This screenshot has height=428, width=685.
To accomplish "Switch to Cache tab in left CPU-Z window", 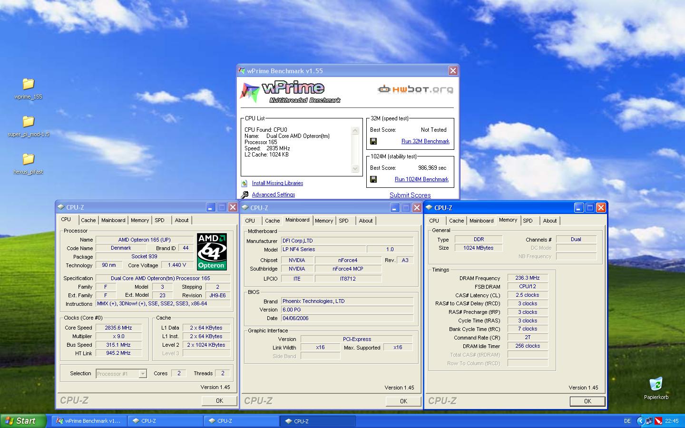I will 88,220.
